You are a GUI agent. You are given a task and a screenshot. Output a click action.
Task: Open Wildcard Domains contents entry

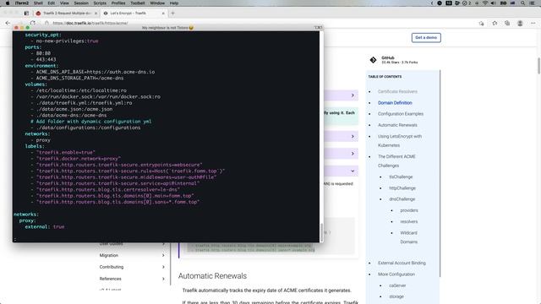(x=409, y=237)
